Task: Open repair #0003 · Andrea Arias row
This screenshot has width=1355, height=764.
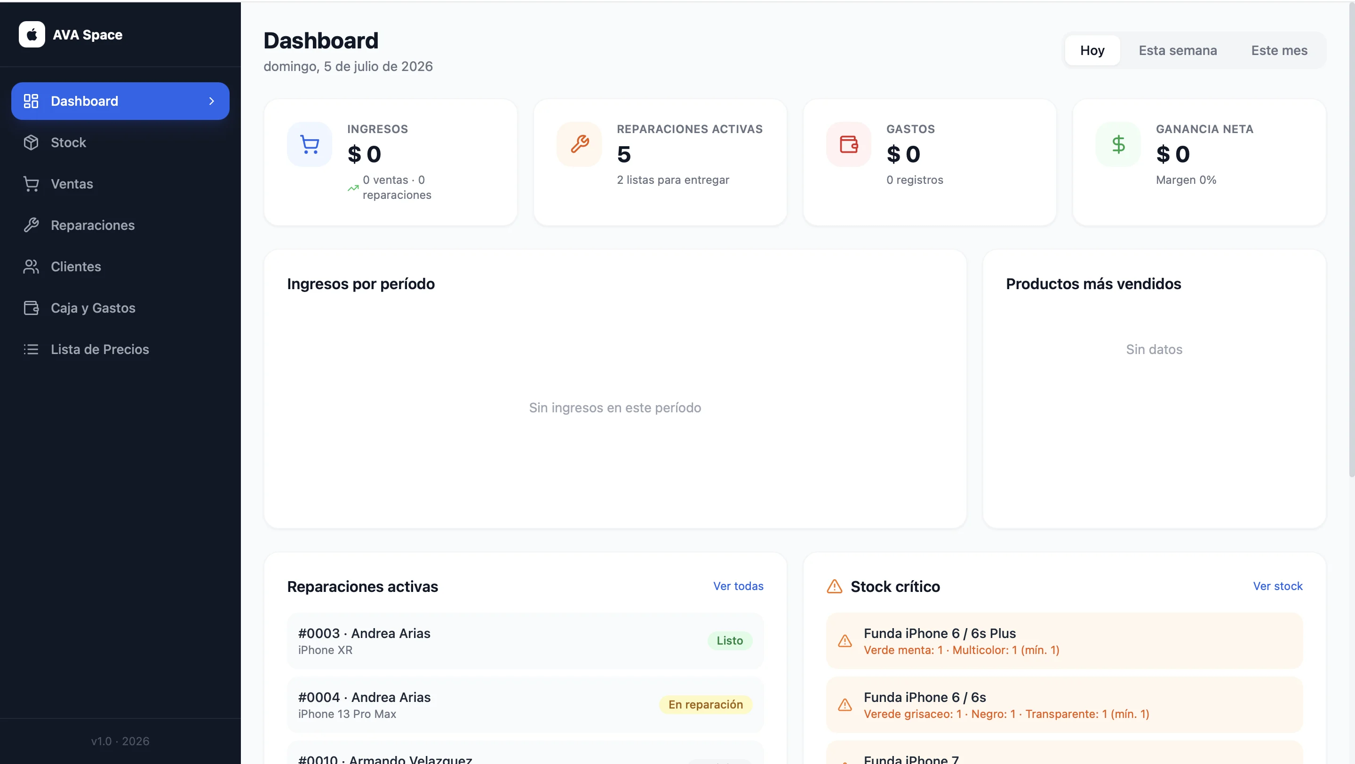Action: point(525,641)
